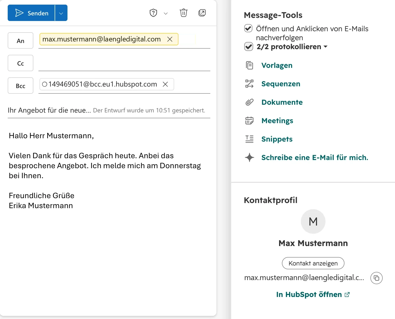395x319 pixels.
Task: Click the Kontakt anzeigen button
Action: (x=313, y=263)
